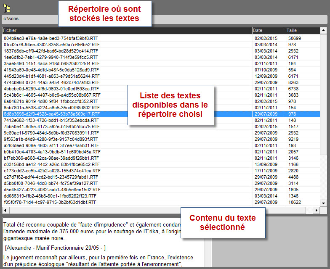Select file 0fcd2a76-94ee-4302-8358-e50a7c656b52.RTF
The image size is (330, 269).
51,45
